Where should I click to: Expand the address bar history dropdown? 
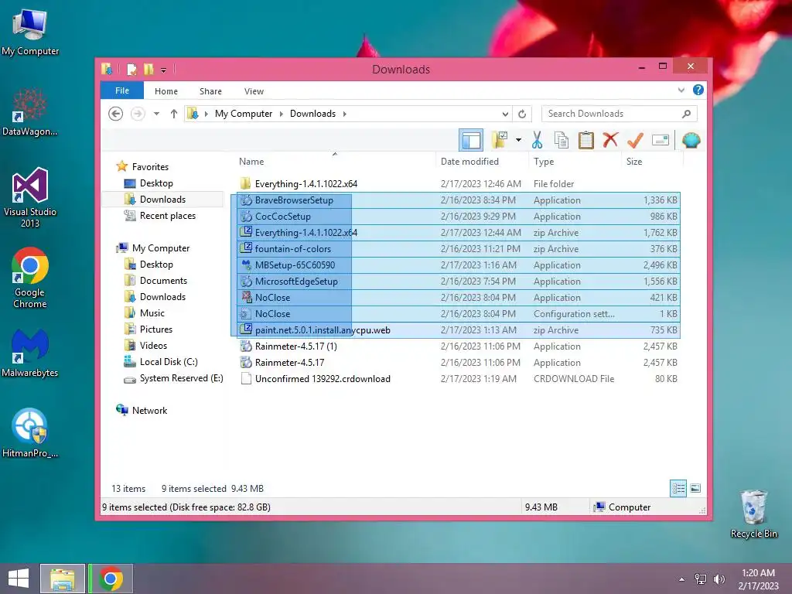[505, 114]
